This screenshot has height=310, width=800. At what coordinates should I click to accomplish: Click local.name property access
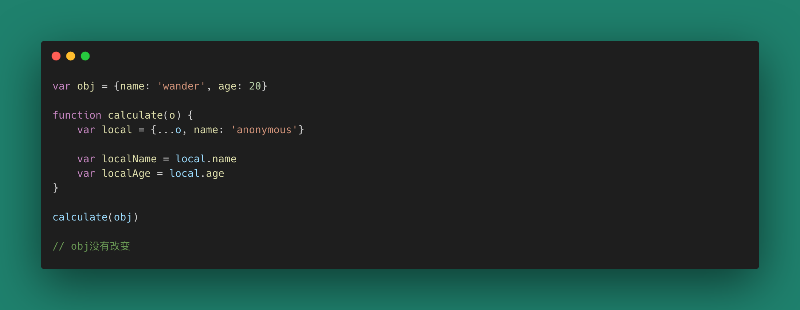pos(206,159)
